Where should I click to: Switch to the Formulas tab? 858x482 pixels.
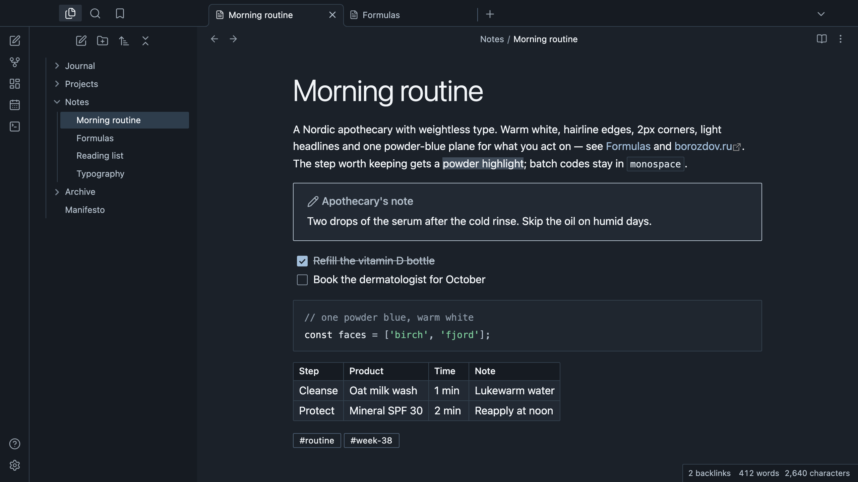pyautogui.click(x=410, y=15)
